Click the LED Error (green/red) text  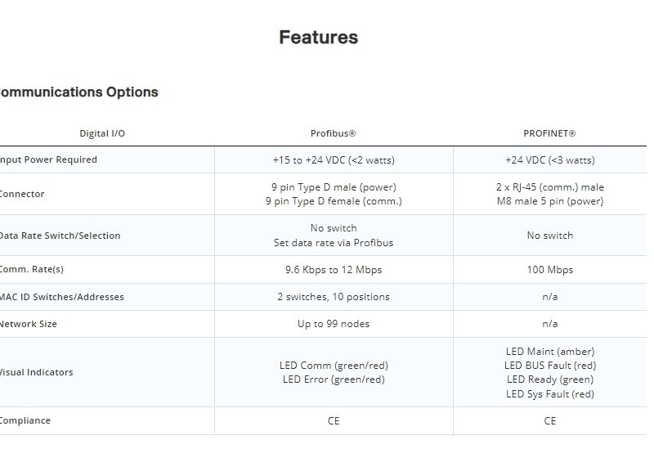[x=334, y=379]
